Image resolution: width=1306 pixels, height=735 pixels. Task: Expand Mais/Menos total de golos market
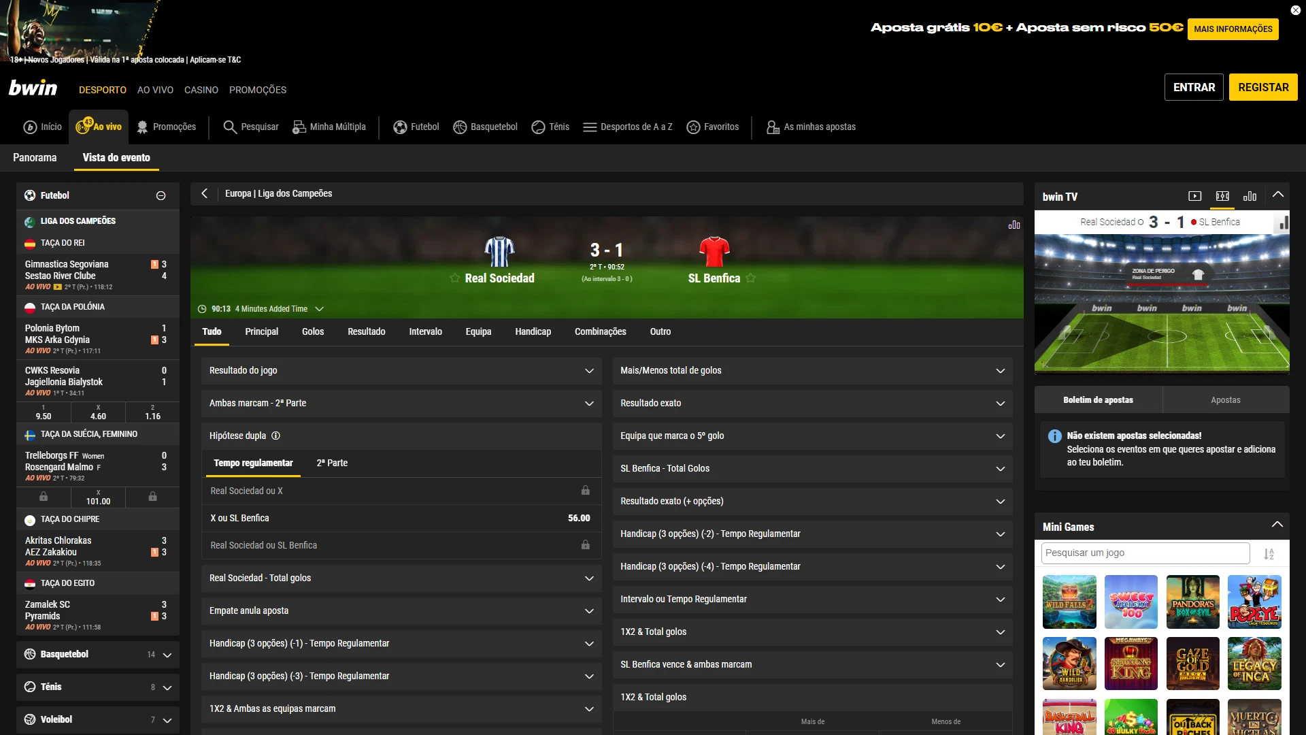point(813,371)
